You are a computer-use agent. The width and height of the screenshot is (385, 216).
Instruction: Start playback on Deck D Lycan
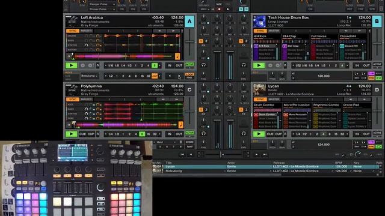[259, 134]
